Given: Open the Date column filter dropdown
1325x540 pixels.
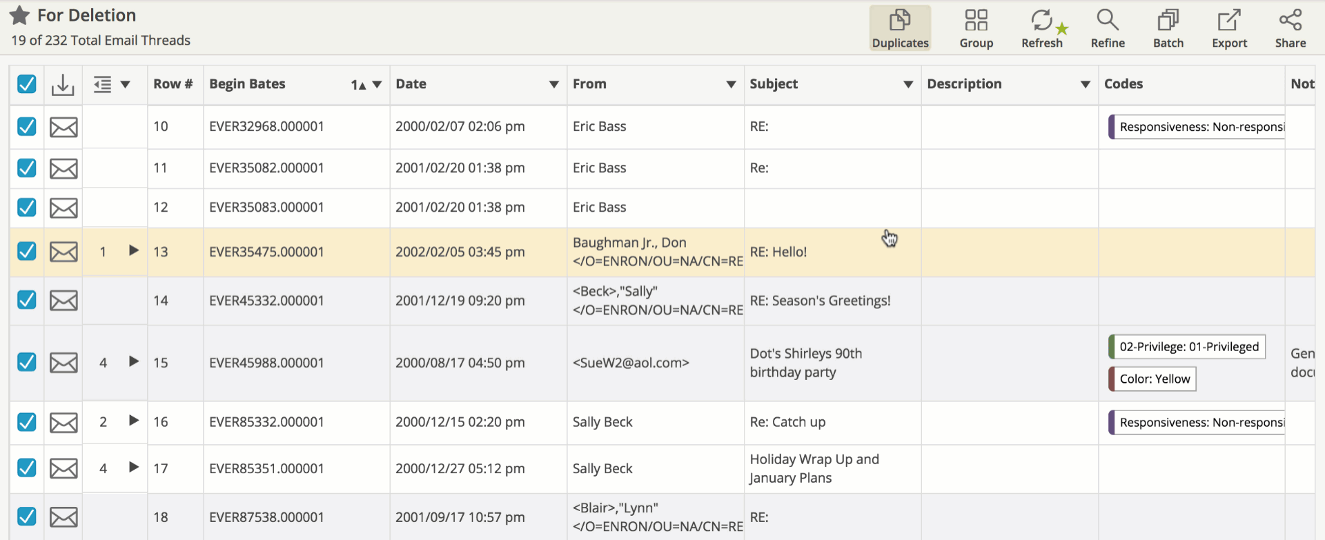Looking at the screenshot, I should pyautogui.click(x=553, y=84).
